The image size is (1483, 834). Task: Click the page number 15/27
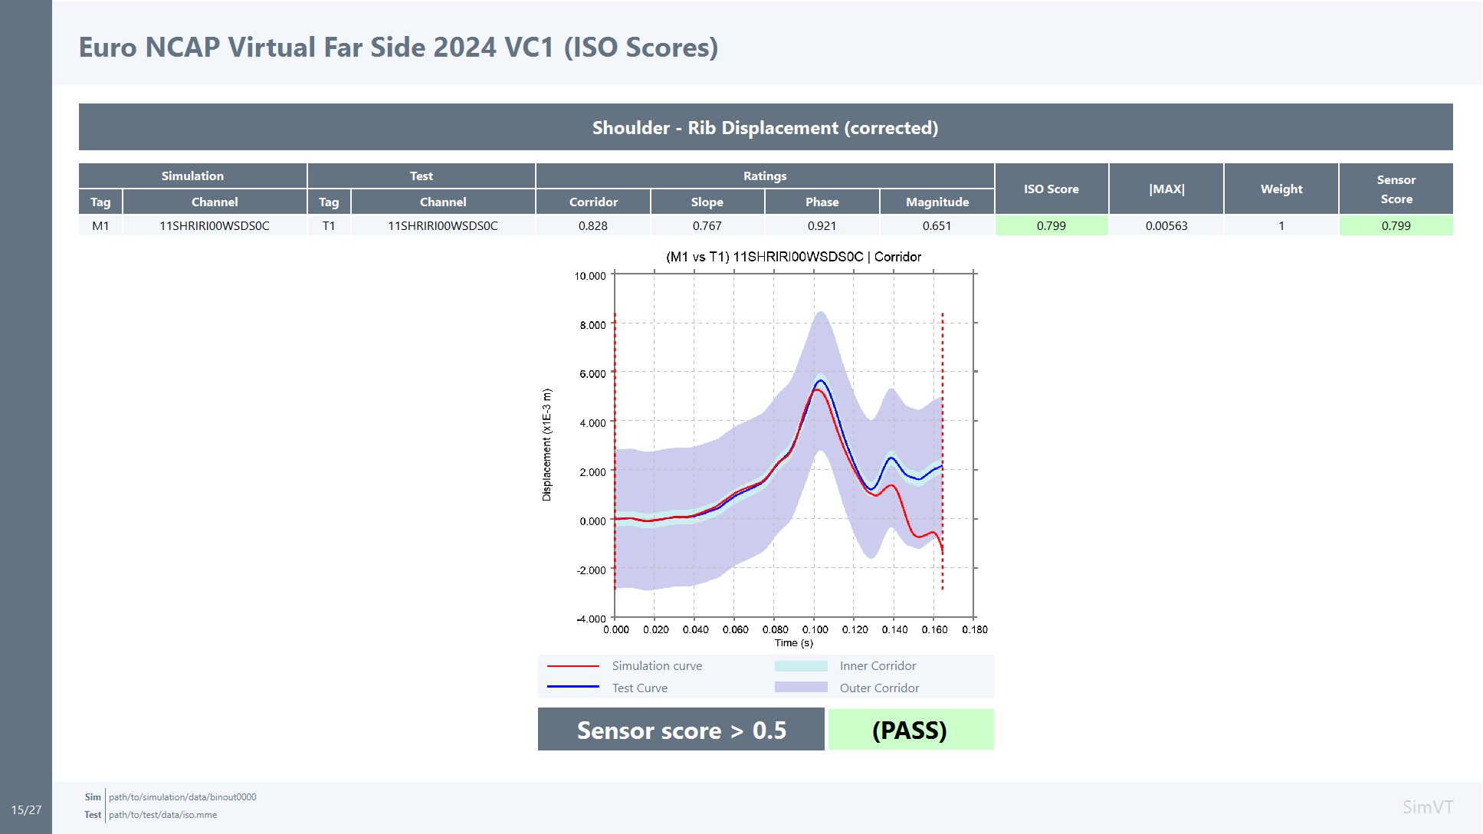(26, 809)
